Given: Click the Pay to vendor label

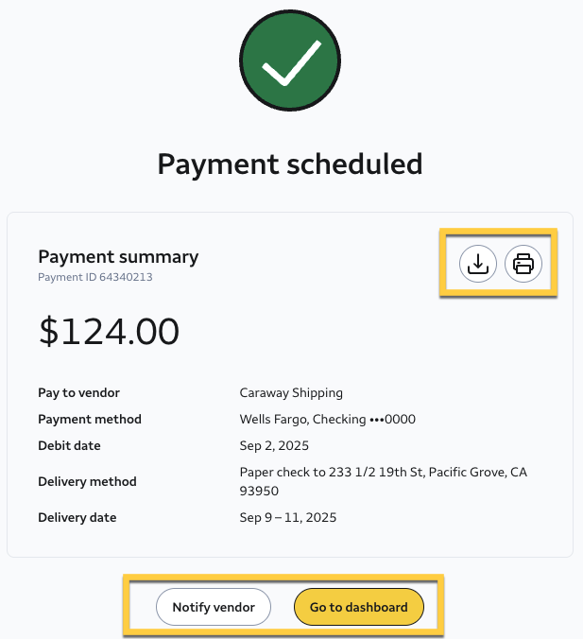Looking at the screenshot, I should point(78,392).
